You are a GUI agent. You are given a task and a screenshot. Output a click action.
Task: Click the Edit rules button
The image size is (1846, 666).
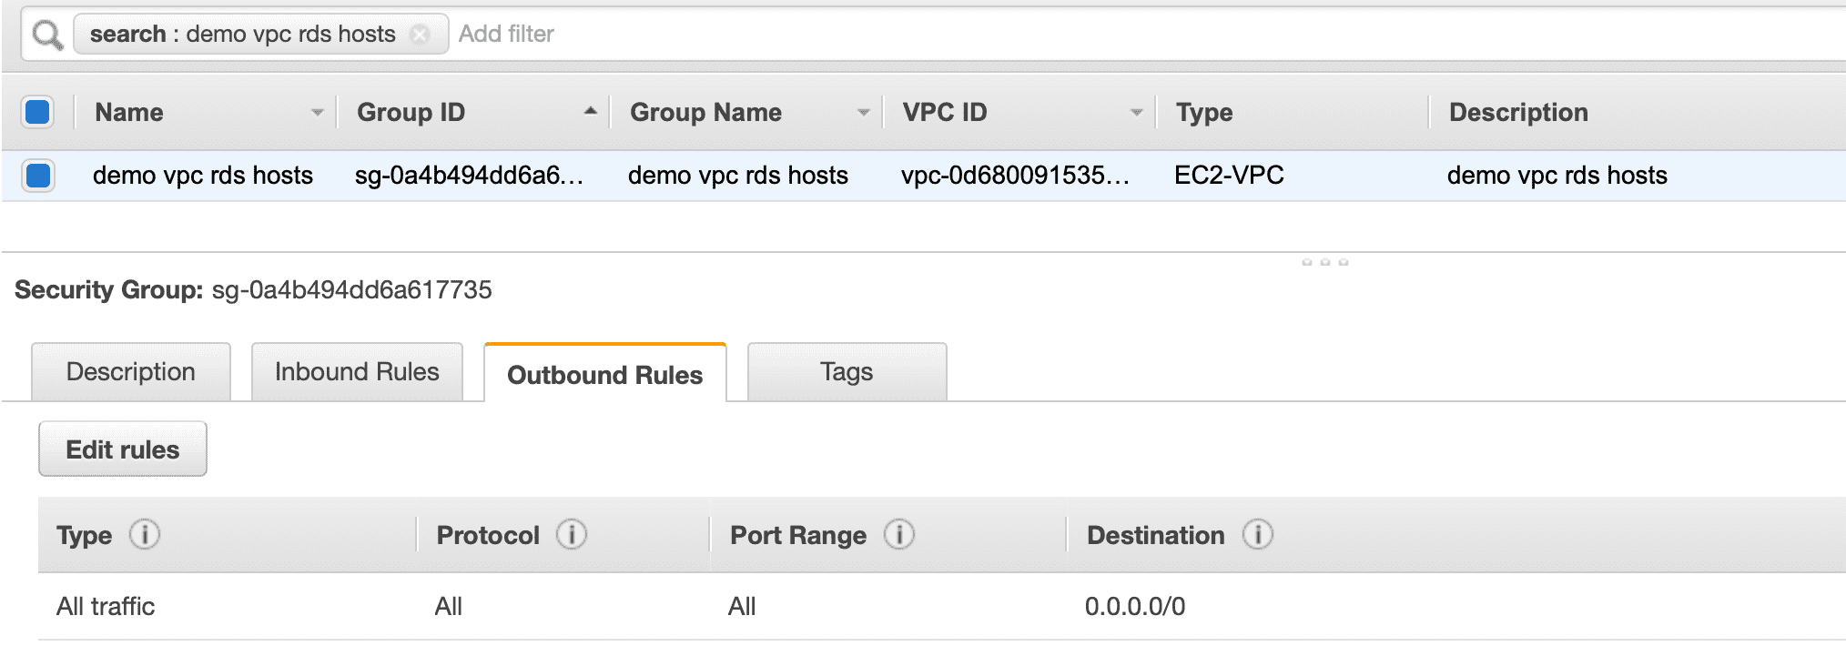pyautogui.click(x=123, y=449)
